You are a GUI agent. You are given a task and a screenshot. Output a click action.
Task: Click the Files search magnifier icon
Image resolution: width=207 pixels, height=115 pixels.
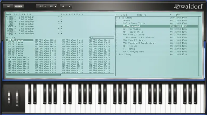(x=178, y=15)
